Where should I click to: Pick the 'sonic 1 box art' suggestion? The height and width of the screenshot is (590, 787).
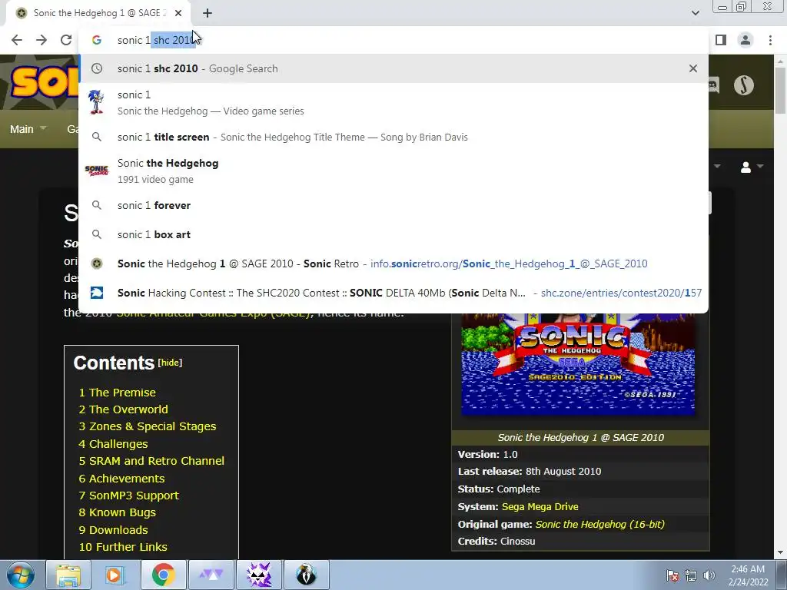pyautogui.click(x=393, y=234)
